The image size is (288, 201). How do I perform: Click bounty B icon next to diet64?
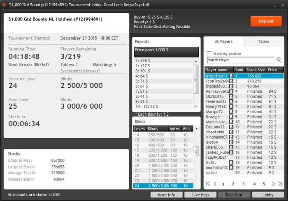(231, 142)
